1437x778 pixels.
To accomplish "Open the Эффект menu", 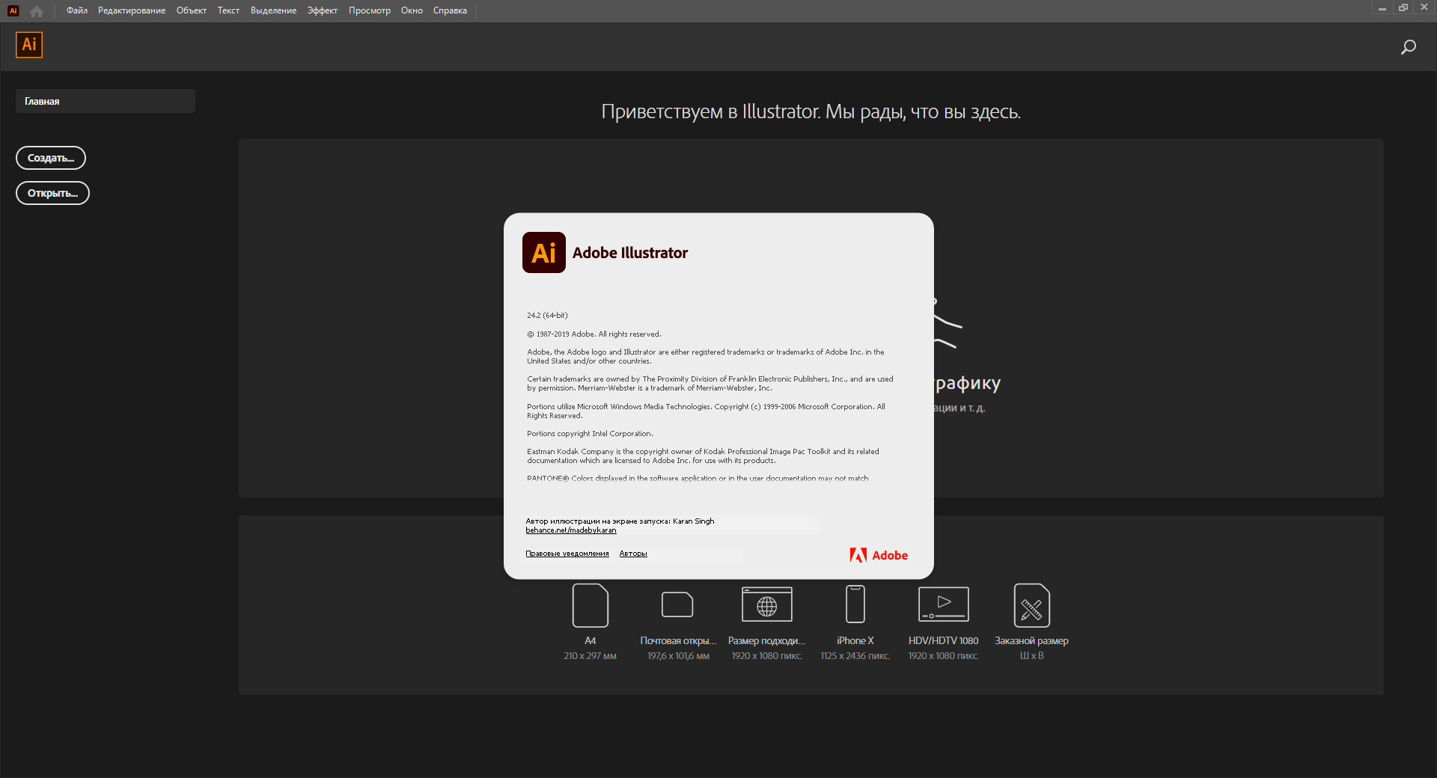I will tap(323, 10).
